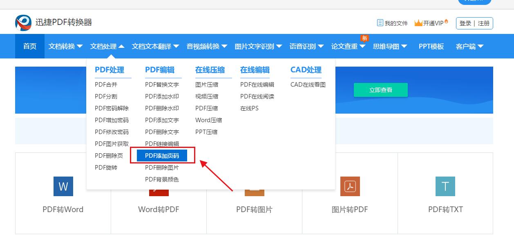Click the 立即查看 green button
The image size is (514, 235).
380,90
